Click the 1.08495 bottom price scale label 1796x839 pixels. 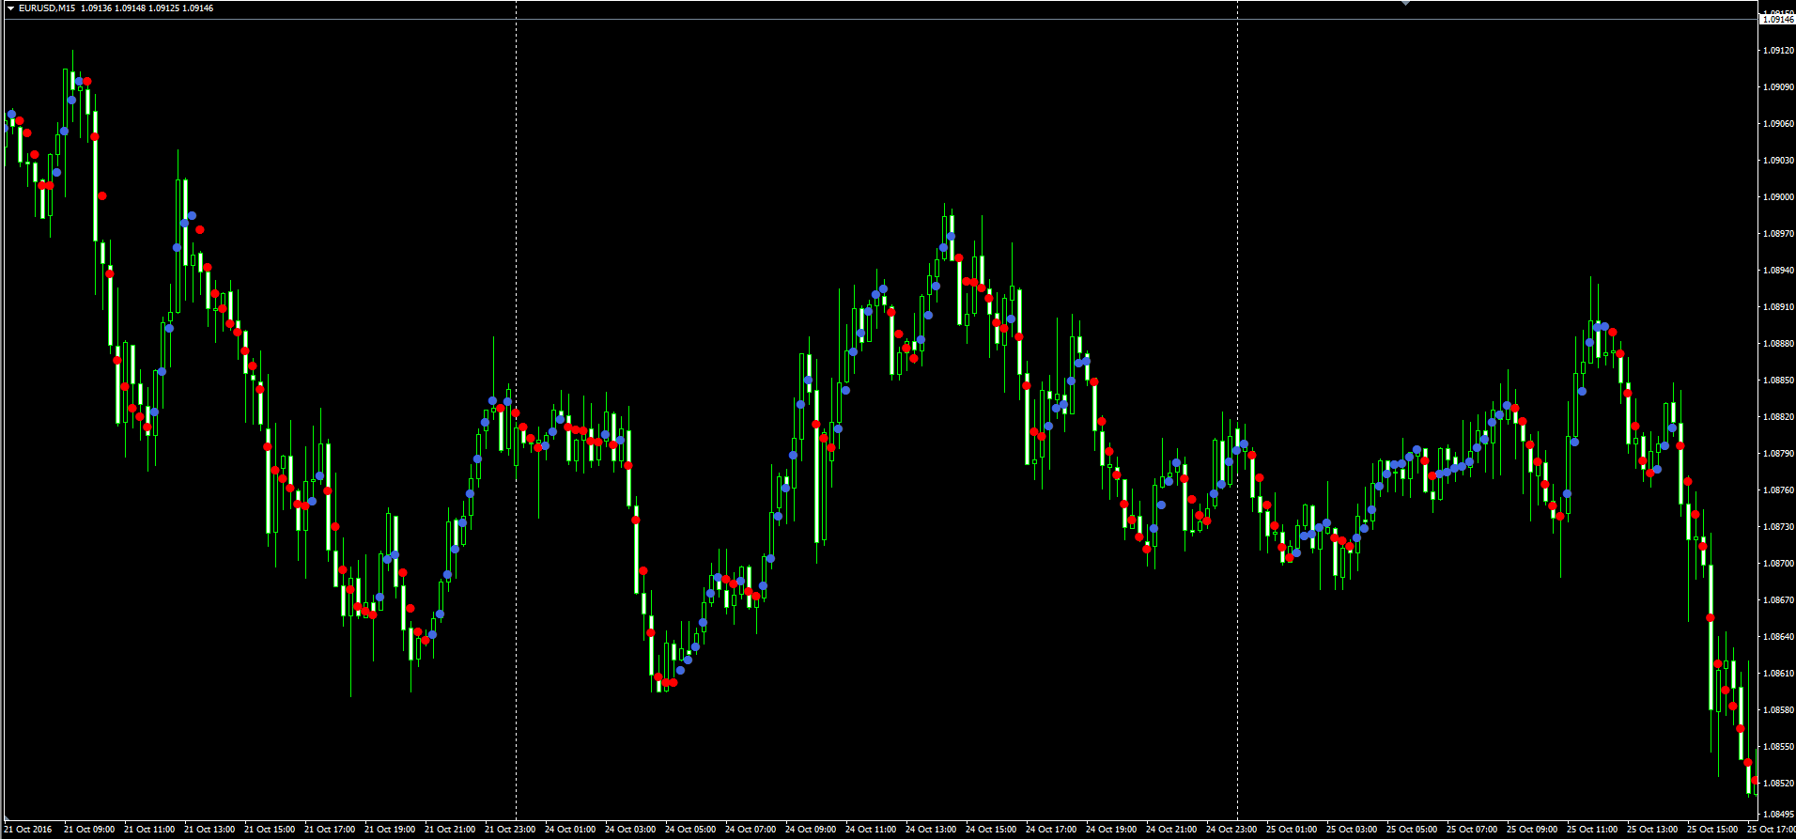[x=1777, y=815]
